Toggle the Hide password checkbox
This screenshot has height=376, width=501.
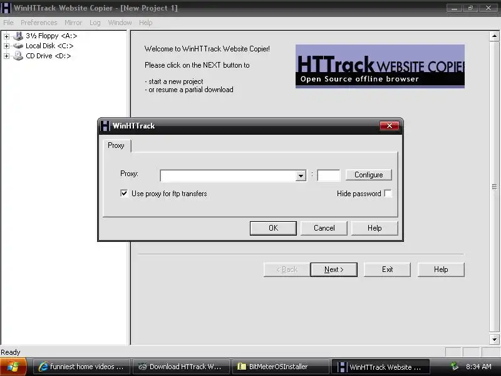(x=388, y=194)
